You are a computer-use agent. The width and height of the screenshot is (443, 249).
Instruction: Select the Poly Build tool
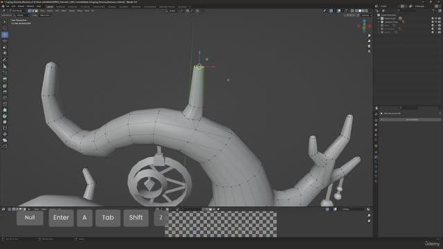coord(5,110)
